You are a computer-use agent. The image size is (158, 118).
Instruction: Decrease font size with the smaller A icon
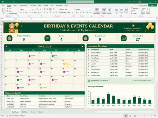pyautogui.click(x=40, y=9)
